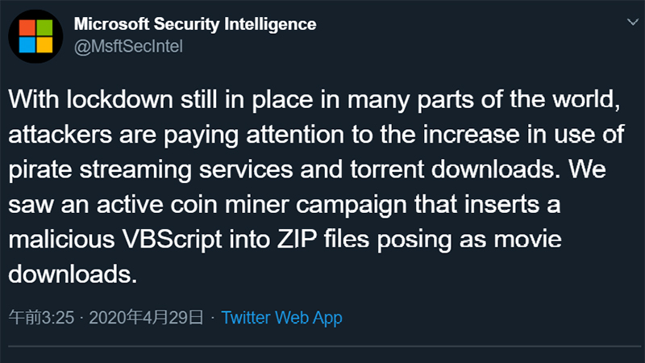Click the blue square of the avatar logo
Viewport: 645px width, 363px height.
point(28,44)
